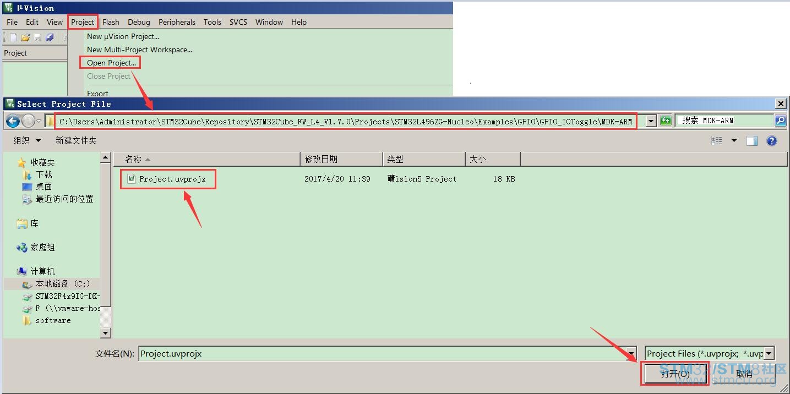Click the 18 KB size cell
Image resolution: width=790 pixels, height=394 pixels.
[504, 179]
